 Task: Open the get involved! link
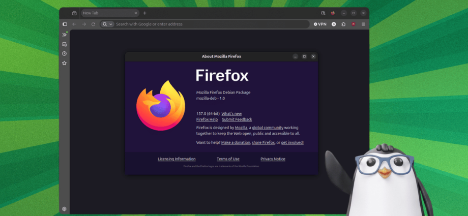[x=292, y=143]
